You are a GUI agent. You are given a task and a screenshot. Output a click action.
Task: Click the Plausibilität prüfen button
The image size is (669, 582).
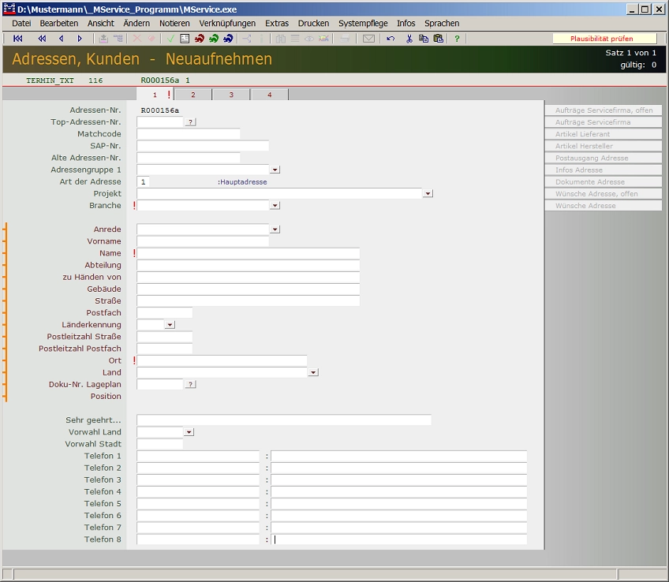(x=604, y=39)
